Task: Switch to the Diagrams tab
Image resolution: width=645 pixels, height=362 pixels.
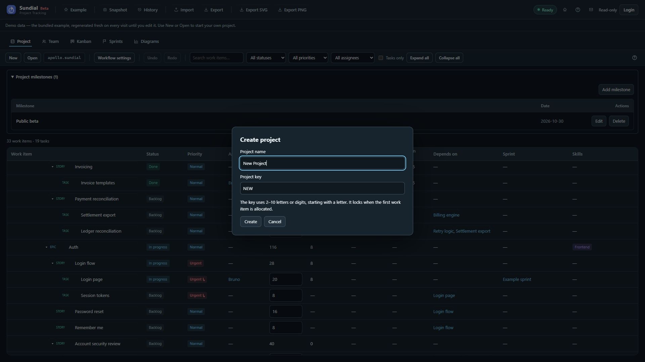Action: click(146, 42)
